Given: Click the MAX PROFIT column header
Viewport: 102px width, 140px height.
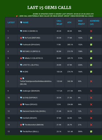Looking at the screenshot, I should click(82, 22).
